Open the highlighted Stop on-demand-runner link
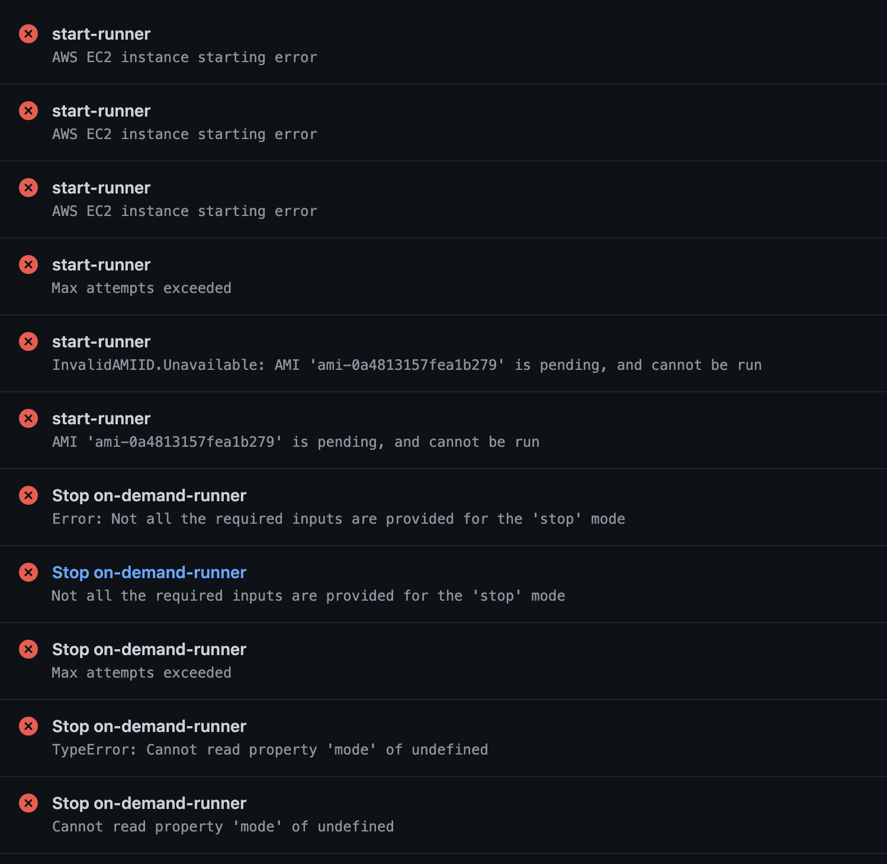 tap(149, 572)
